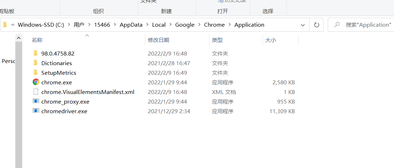Viewport: 394px width, 168px height.
Task: Select the 98.0.4758.82 folder icon
Action: tap(35, 53)
